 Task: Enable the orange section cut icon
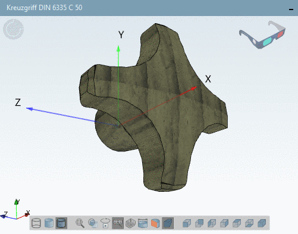(155, 223)
